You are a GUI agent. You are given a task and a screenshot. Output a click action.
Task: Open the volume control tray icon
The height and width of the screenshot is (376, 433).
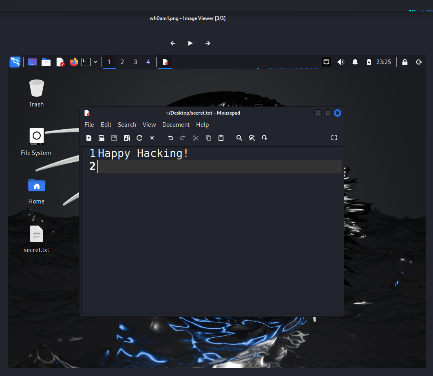(341, 62)
